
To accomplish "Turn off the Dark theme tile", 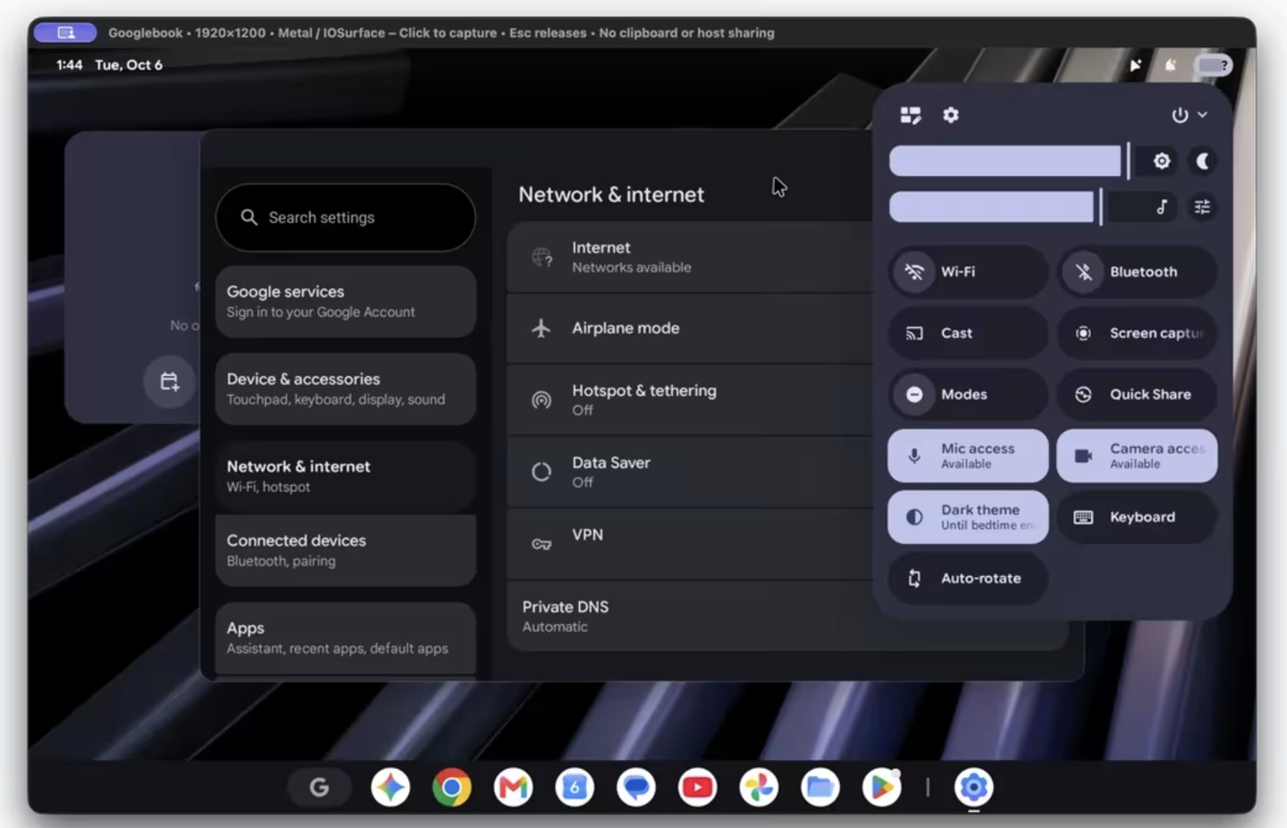I will (x=968, y=517).
